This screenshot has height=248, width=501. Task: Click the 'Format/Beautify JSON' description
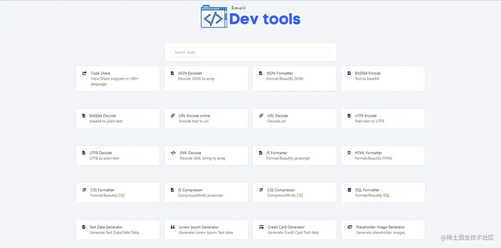coord(285,79)
